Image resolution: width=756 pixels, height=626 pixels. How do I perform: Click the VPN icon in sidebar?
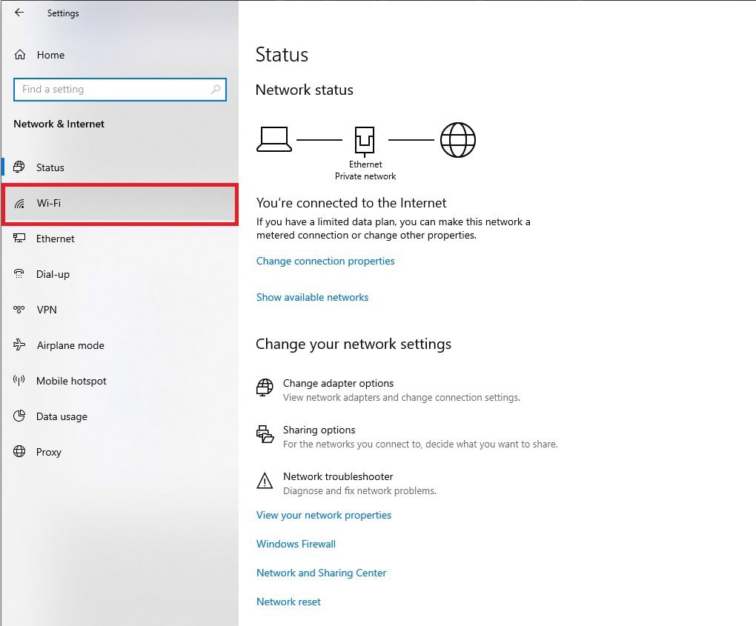click(x=19, y=309)
